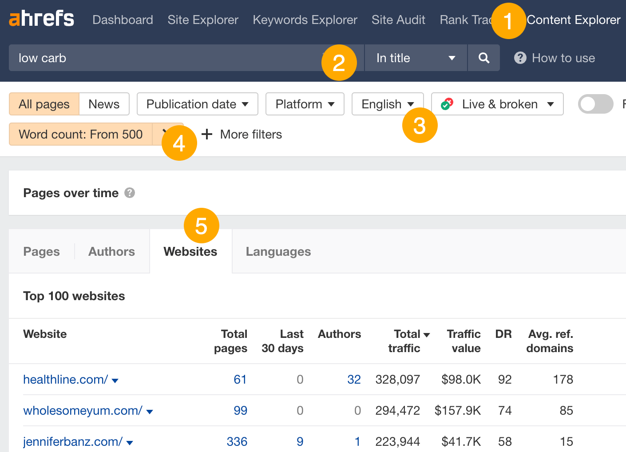Click the Pages over time help icon
Image resolution: width=626 pixels, height=452 pixels.
coord(130,193)
